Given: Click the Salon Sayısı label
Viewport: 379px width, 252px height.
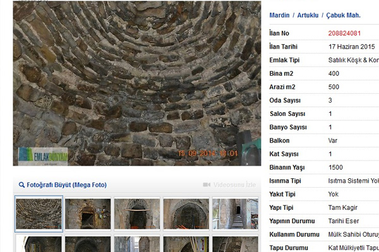Looking at the screenshot, I should 287,114.
